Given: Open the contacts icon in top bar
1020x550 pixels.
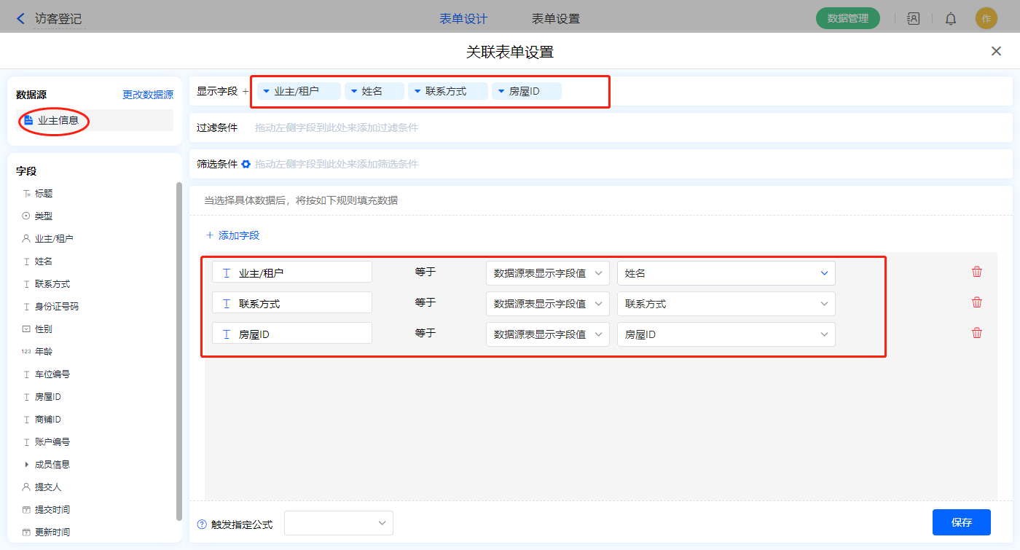Looking at the screenshot, I should click(913, 19).
